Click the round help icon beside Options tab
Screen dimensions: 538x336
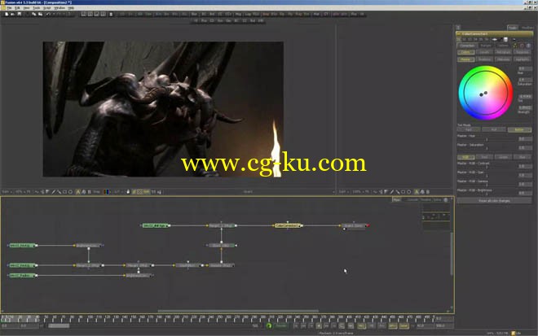[x=528, y=46]
